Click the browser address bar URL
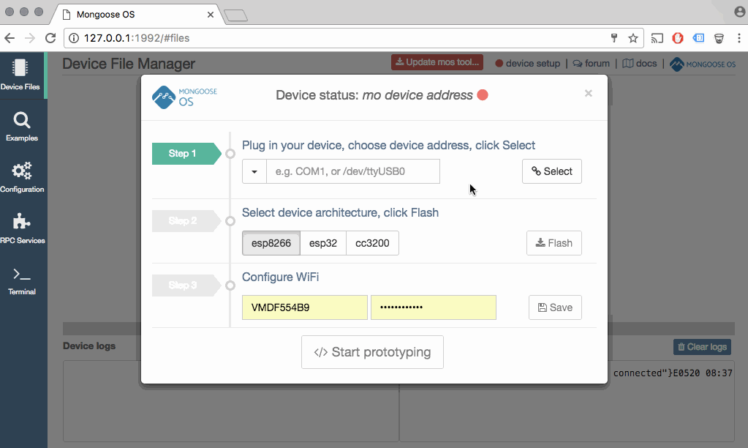The width and height of the screenshot is (748, 448). (x=137, y=38)
